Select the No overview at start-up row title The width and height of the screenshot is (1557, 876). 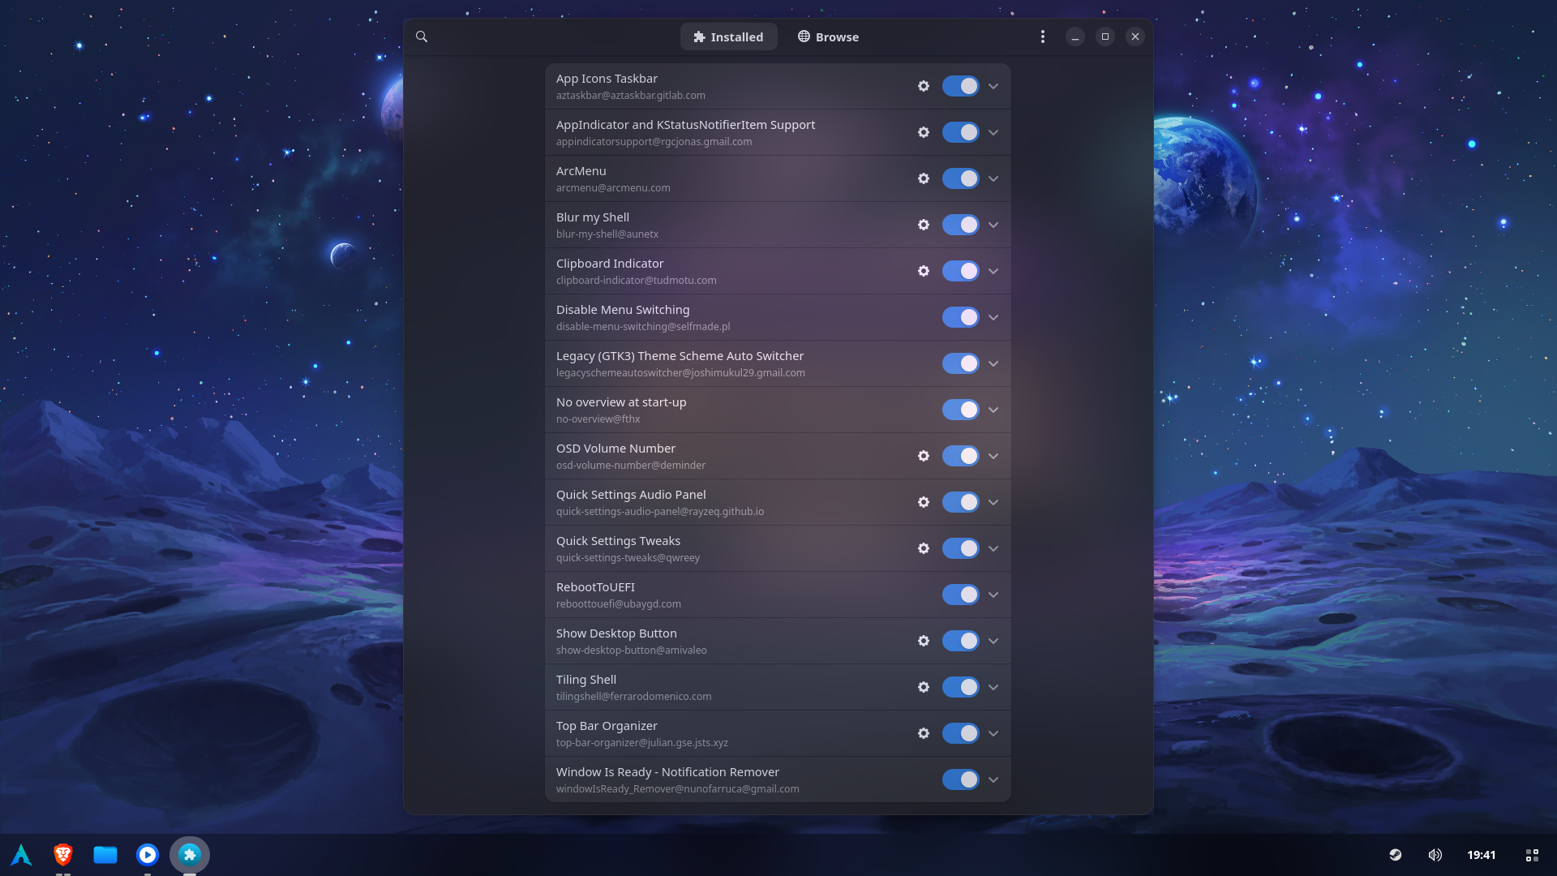click(621, 402)
